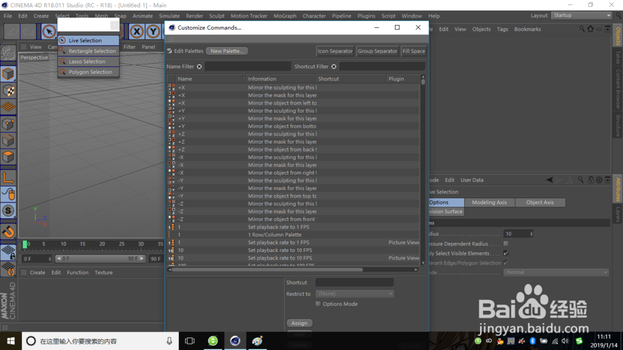The width and height of the screenshot is (623, 350).
Task: Click the Radius value stepper arrows
Action: pyautogui.click(x=531, y=234)
